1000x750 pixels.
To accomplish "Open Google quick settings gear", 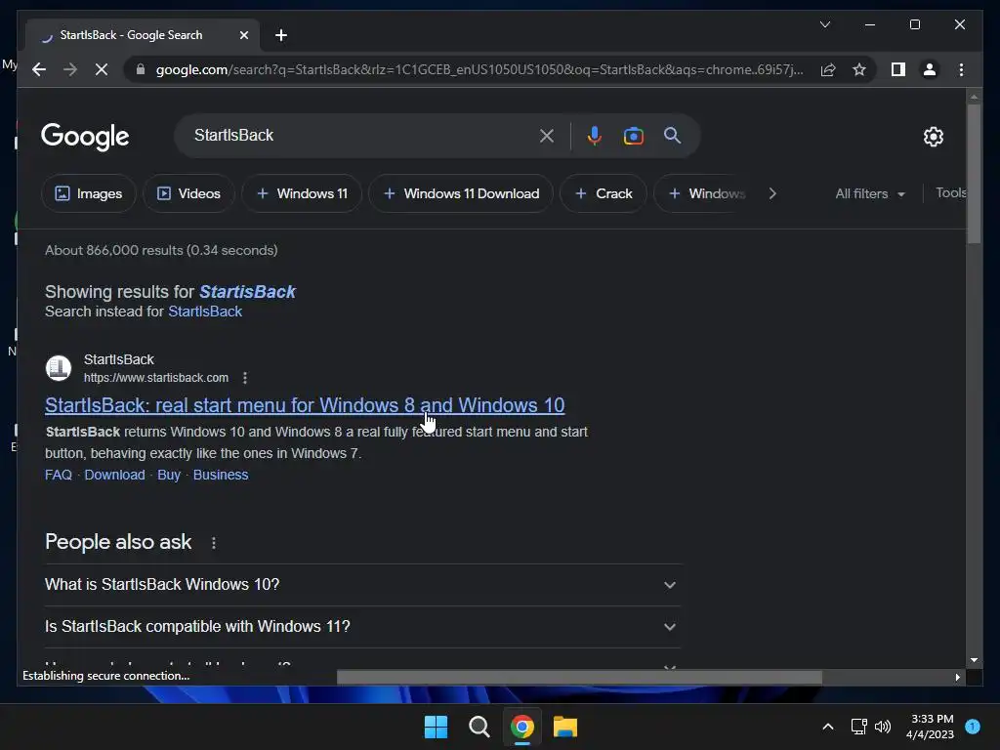I will [x=933, y=136].
